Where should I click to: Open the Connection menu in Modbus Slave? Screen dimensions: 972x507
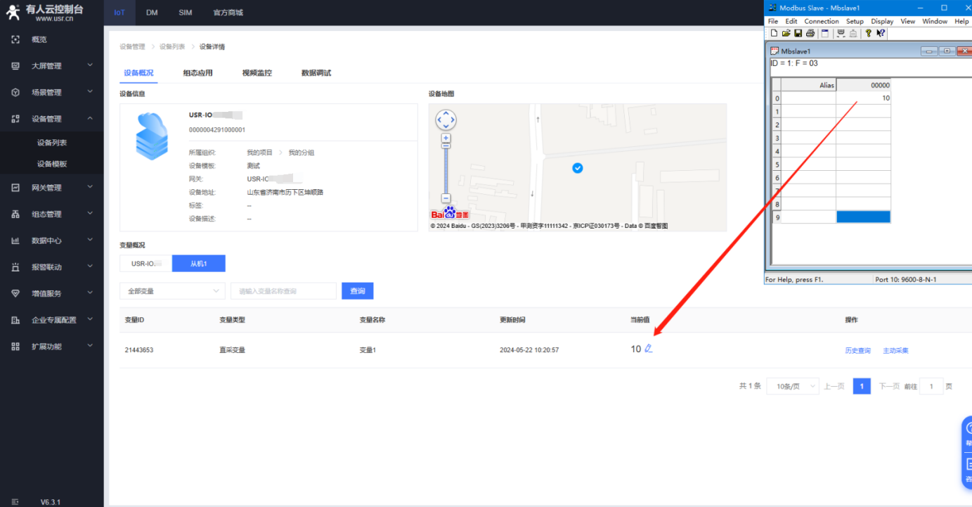[821, 21]
